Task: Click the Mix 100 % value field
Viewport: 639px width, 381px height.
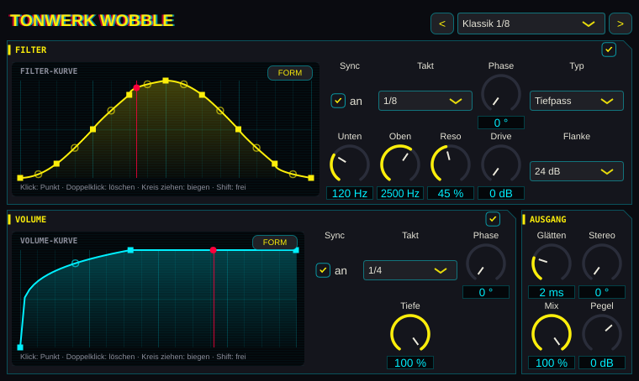Action: (x=552, y=363)
